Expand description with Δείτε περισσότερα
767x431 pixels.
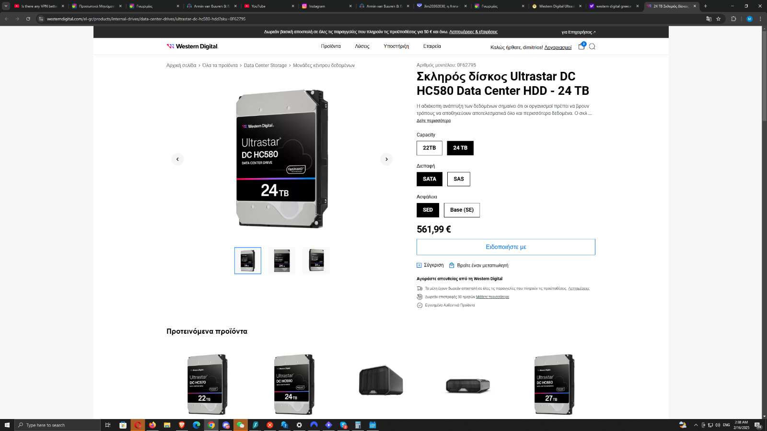click(433, 121)
